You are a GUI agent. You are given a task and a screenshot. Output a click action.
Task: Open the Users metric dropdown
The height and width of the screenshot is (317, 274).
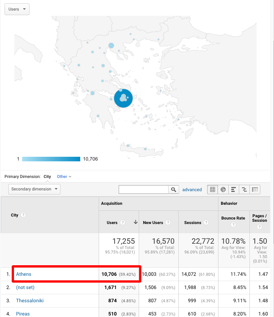coord(17,9)
